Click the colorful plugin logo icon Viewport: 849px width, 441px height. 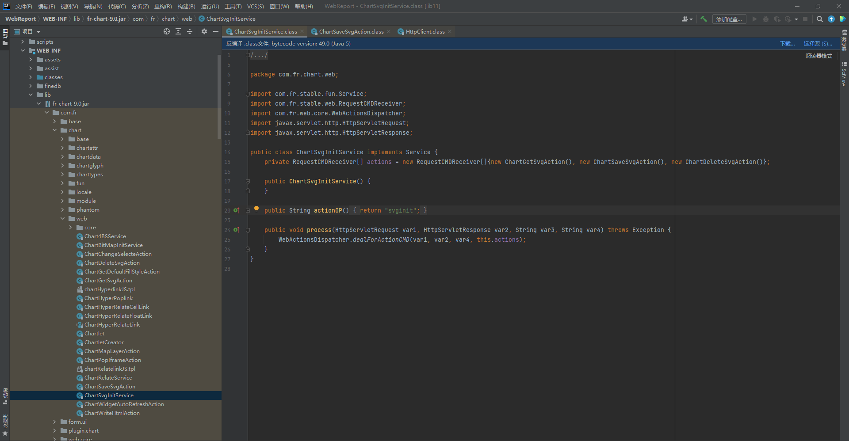(843, 19)
